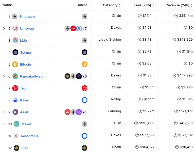The height and width of the screenshot is (154, 195).
Task: Click the AAVE ghost logo
Action: 15,112
